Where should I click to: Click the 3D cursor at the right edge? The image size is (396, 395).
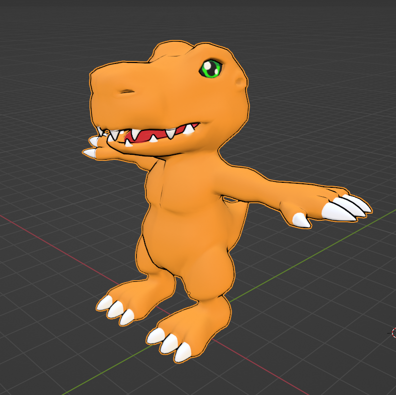394,332
